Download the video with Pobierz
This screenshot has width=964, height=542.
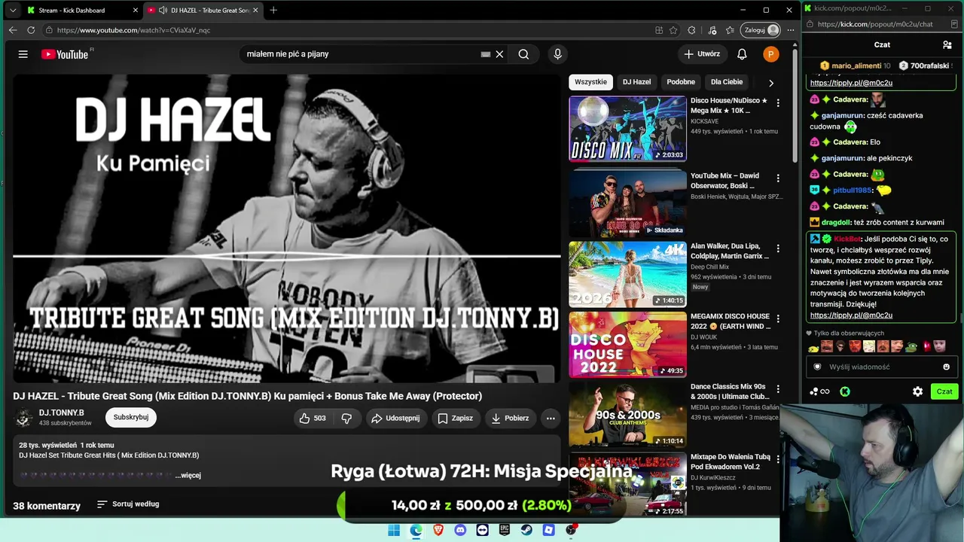510,418
